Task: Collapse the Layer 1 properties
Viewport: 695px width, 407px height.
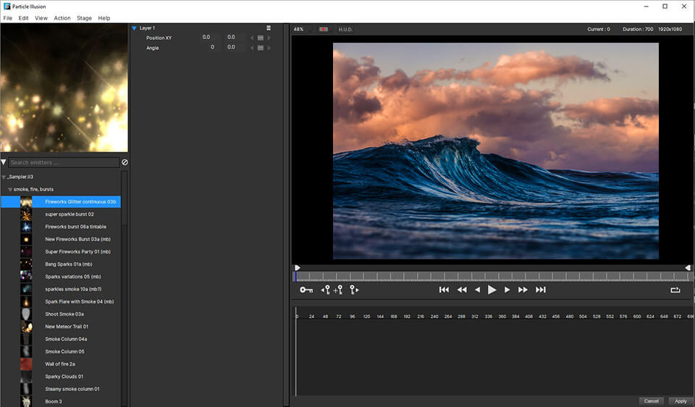Action: (134, 28)
